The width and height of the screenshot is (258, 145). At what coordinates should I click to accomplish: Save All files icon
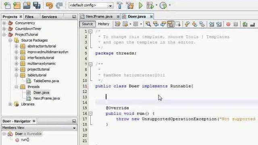(37, 5)
